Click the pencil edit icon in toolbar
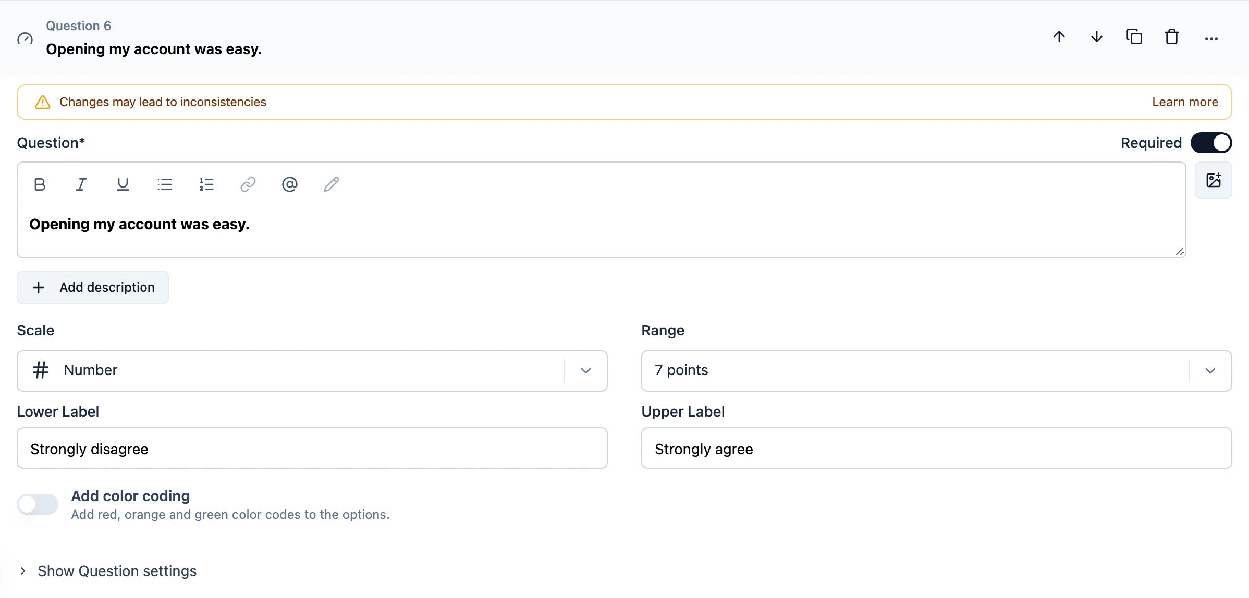The height and width of the screenshot is (598, 1249). 331,184
